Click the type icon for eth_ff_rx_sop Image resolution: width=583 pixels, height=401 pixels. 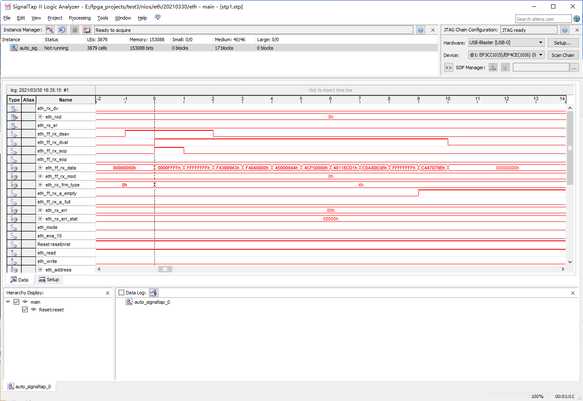click(14, 151)
